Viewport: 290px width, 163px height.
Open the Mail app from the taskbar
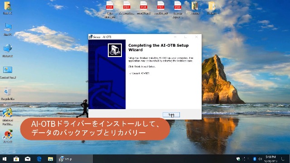tap(28, 159)
